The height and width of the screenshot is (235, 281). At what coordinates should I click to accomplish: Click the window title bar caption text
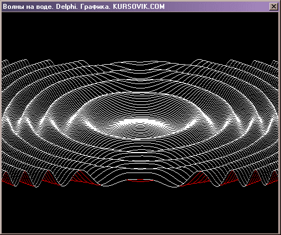click(x=84, y=7)
